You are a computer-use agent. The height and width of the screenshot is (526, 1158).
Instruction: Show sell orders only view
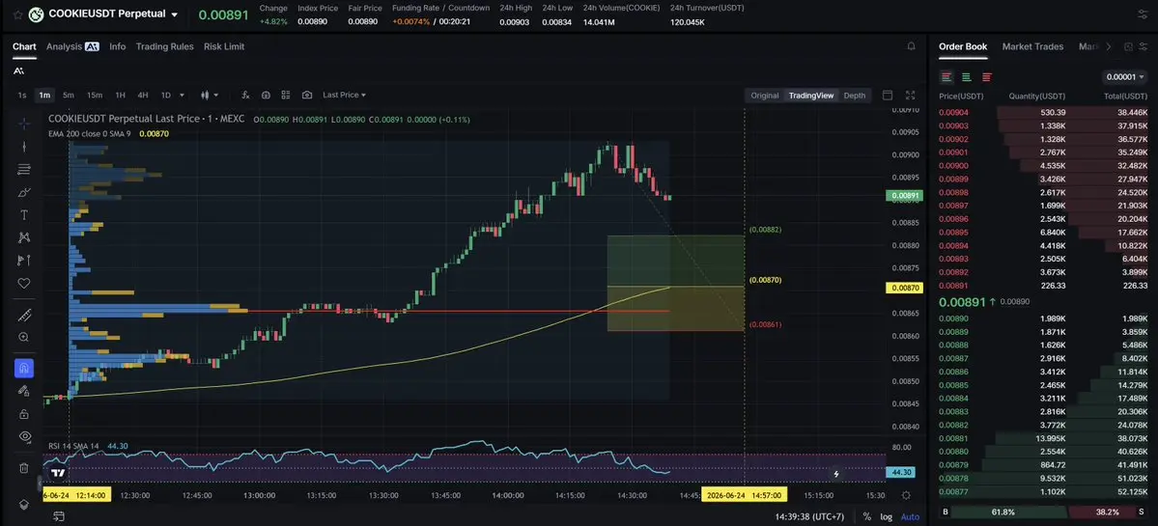pos(987,76)
